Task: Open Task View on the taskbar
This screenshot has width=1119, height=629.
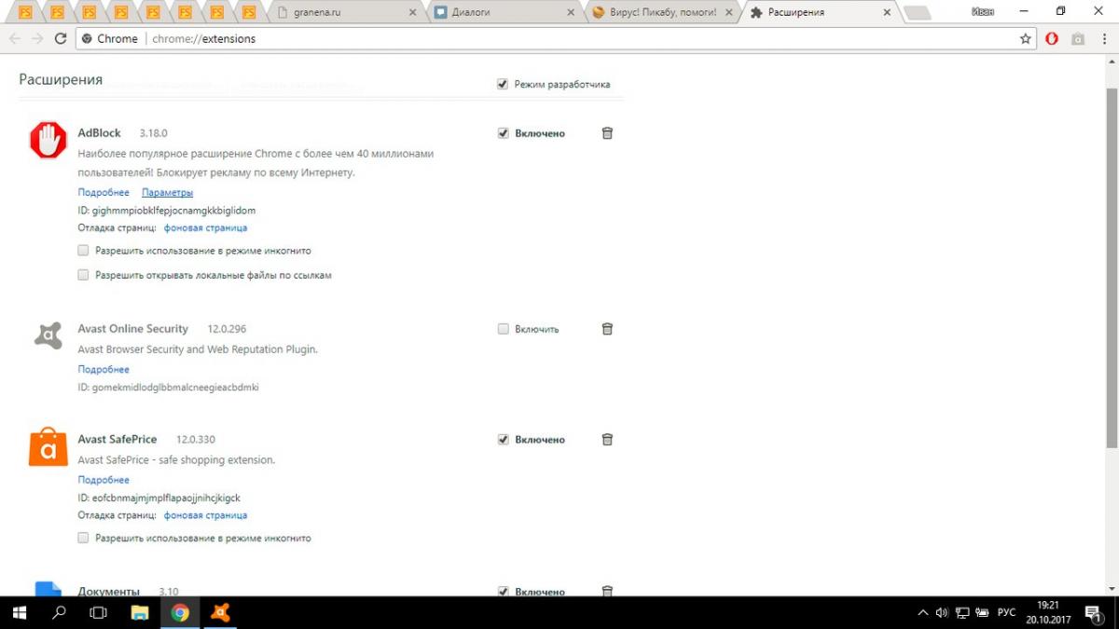Action: (98, 612)
